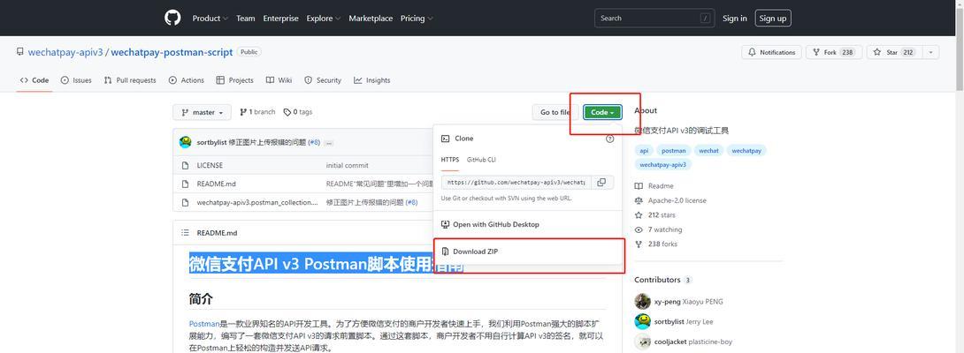Open the Contributors heading link

662,280
